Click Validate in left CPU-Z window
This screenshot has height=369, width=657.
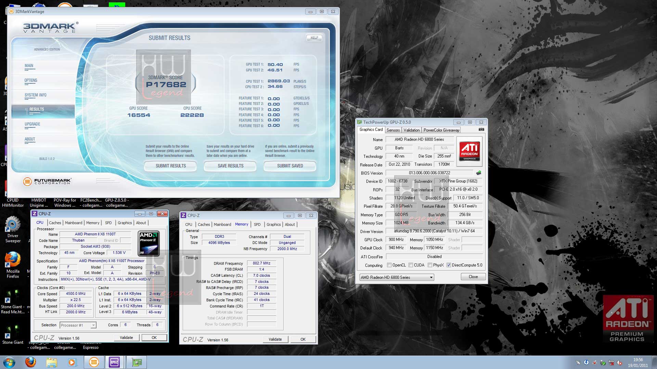point(126,338)
